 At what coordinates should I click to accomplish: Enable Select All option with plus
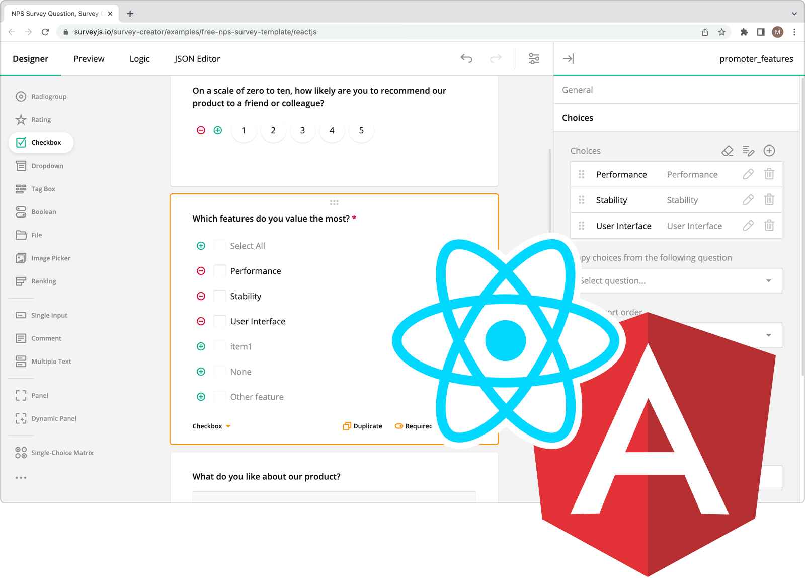point(201,246)
